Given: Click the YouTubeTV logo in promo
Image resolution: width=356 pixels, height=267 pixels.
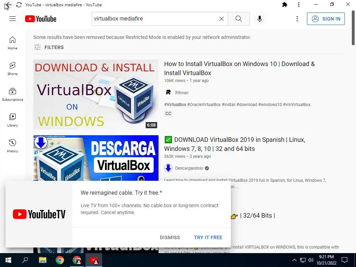Looking at the screenshot, I should (39, 214).
